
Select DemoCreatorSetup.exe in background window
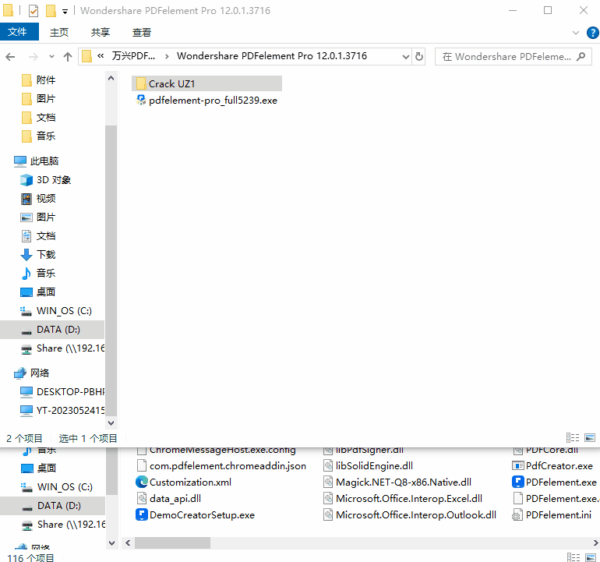201,514
